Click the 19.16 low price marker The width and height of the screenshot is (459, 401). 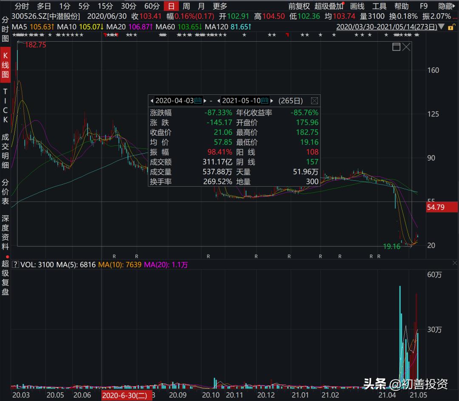[x=392, y=247]
